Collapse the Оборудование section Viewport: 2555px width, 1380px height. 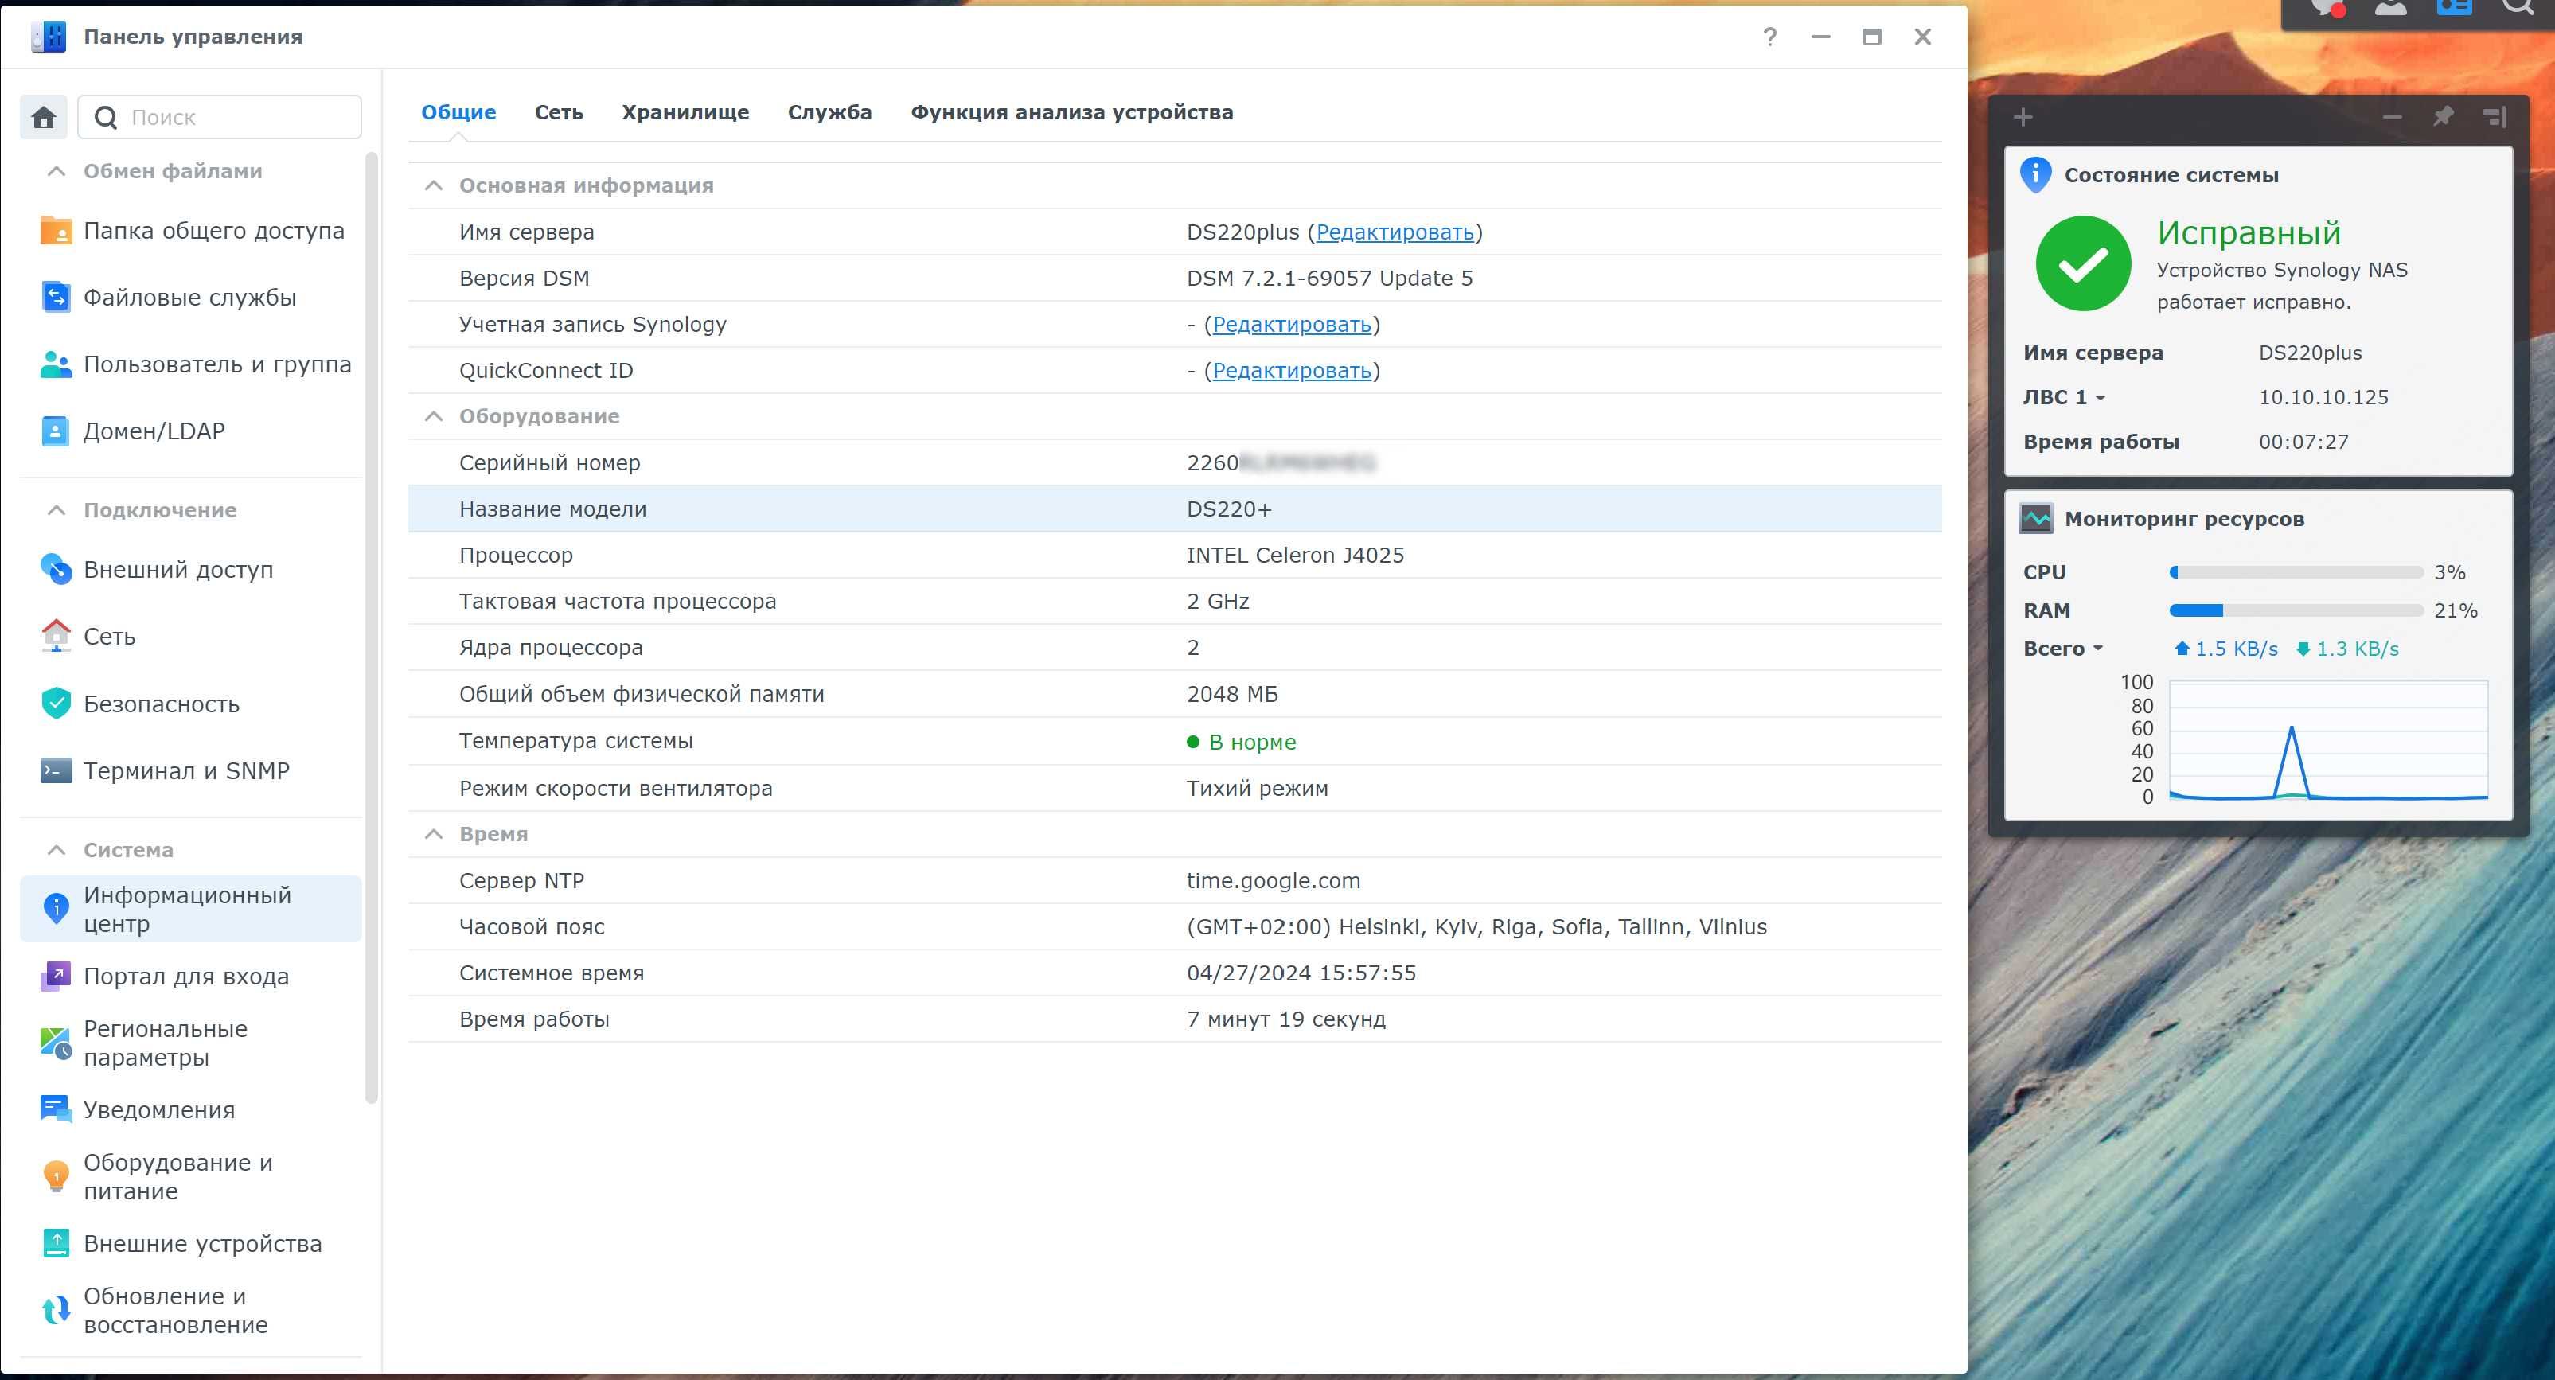434,416
